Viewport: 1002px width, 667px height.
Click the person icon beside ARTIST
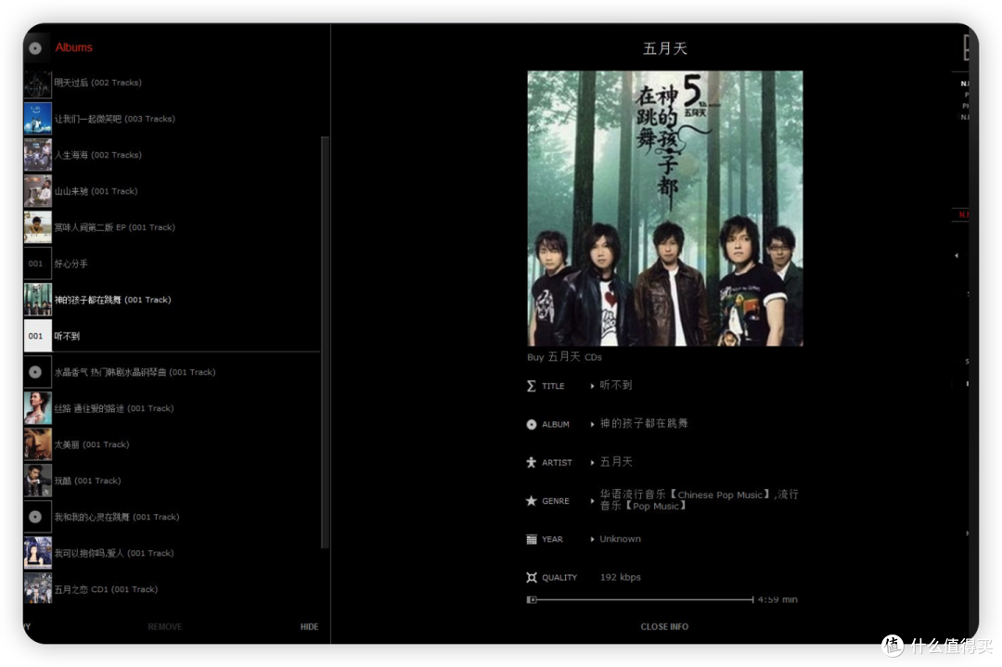(x=531, y=463)
